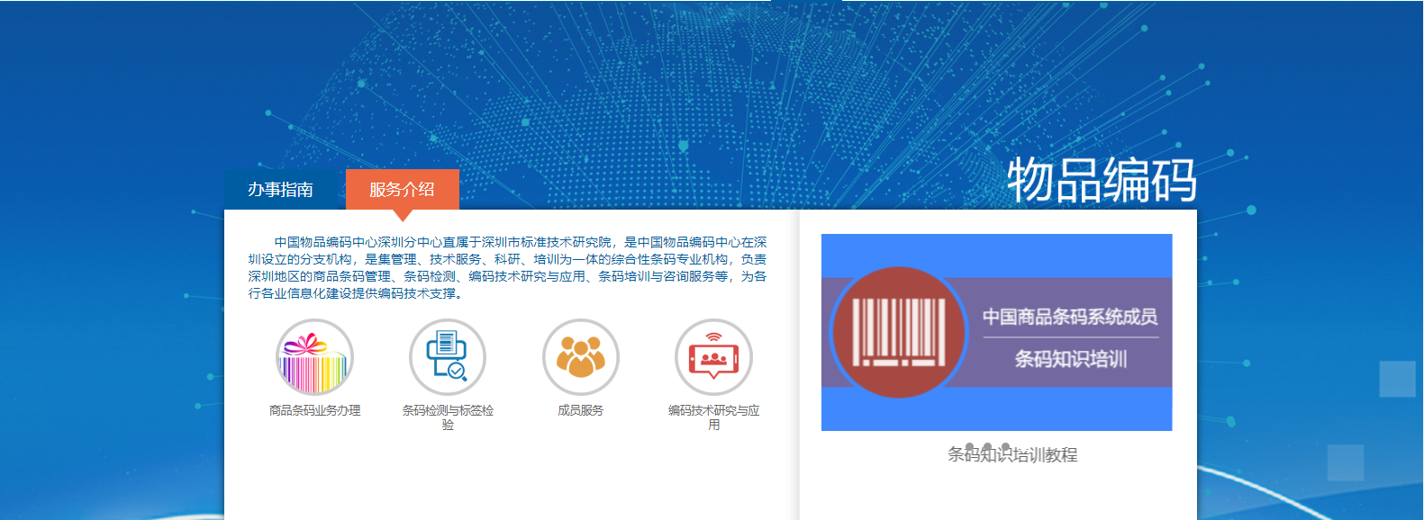1424x520 pixels.
Task: Select the third carousel indicator dot
Action: click(x=1006, y=447)
